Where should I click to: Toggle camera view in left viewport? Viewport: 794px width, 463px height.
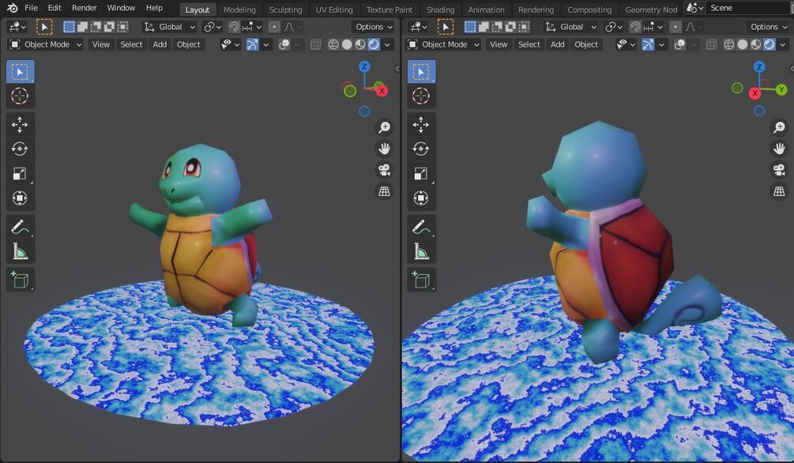point(384,170)
